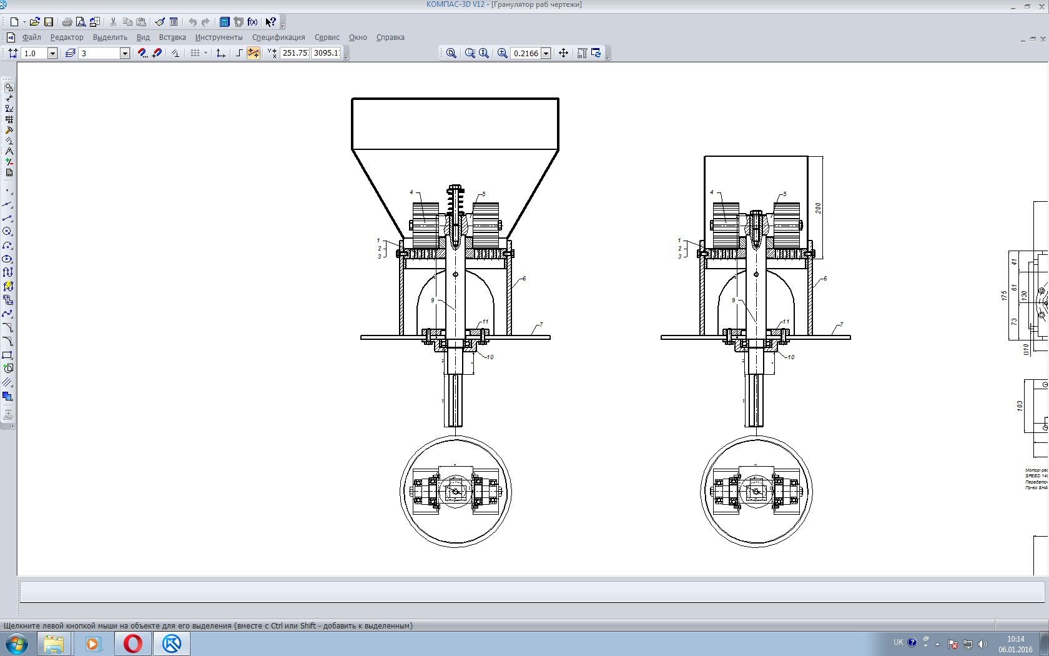The image size is (1049, 656).
Task: Select the Rectangle drawing tool
Action: pos(8,355)
